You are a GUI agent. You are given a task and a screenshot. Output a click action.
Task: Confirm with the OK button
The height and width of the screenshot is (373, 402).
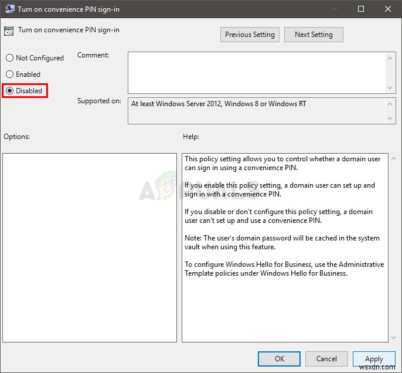click(x=279, y=359)
